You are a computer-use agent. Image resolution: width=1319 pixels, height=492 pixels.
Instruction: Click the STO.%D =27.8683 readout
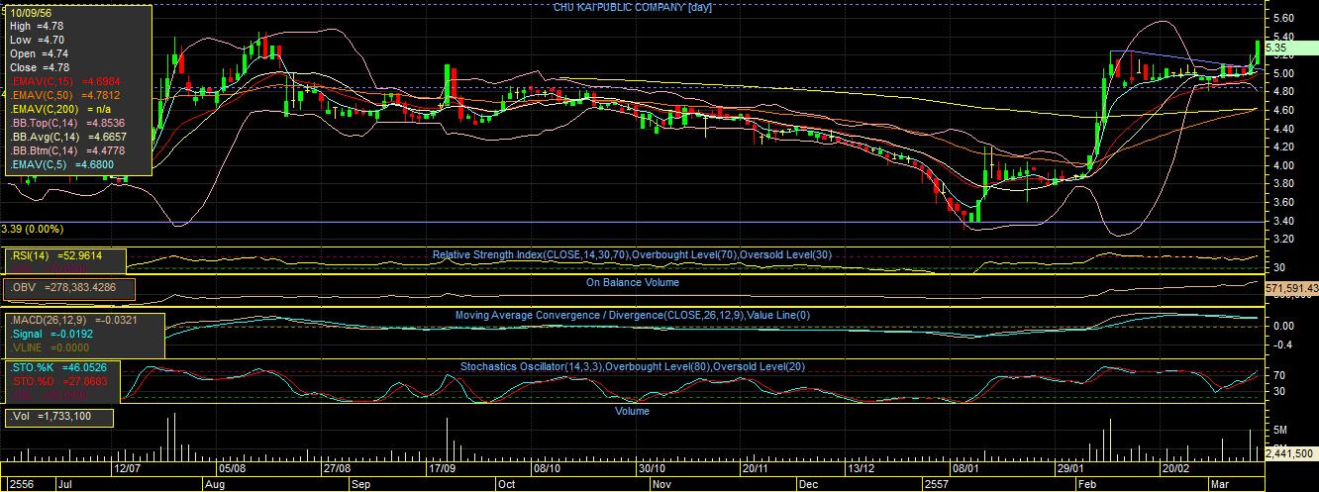(57, 380)
